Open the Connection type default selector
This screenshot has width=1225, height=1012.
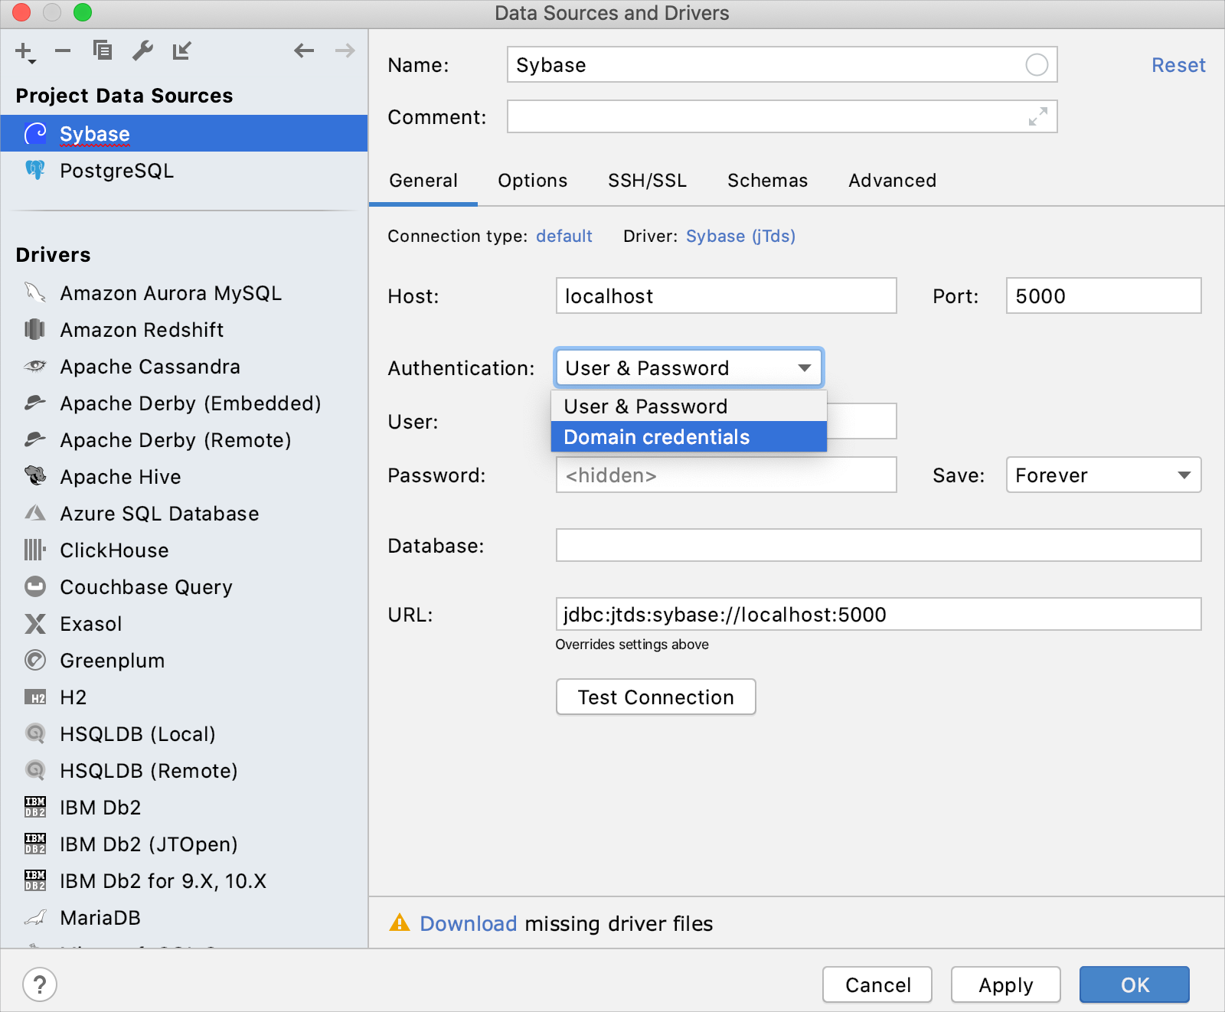click(x=564, y=236)
